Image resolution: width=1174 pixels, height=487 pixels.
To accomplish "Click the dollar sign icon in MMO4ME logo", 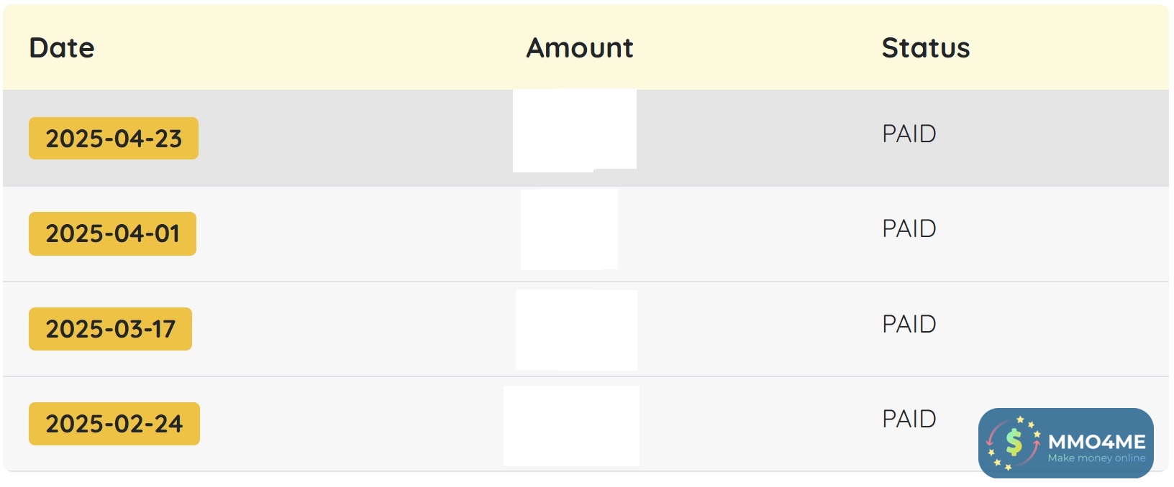I will pos(1014,442).
